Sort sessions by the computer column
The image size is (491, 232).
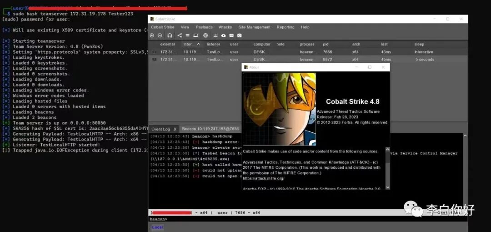click(x=262, y=44)
